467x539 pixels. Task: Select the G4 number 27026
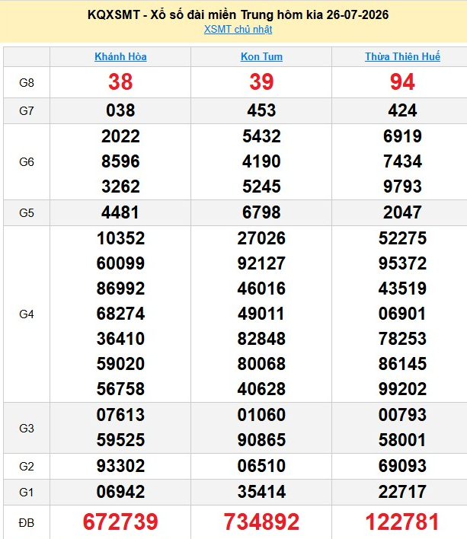pyautogui.click(x=261, y=238)
